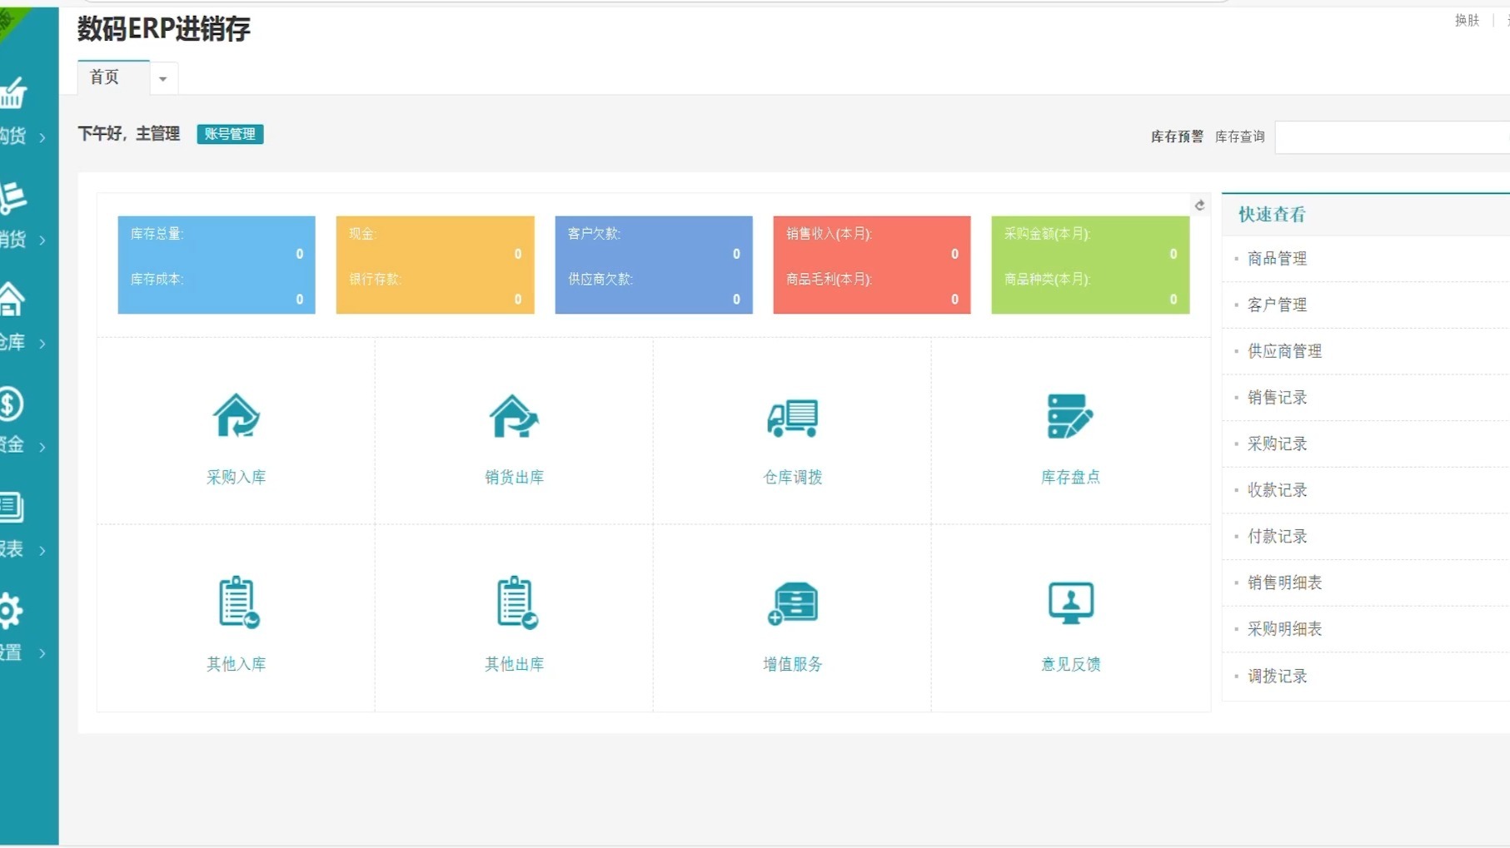
Task: Open the 其他出库 clipboard icon
Action: [x=516, y=602]
